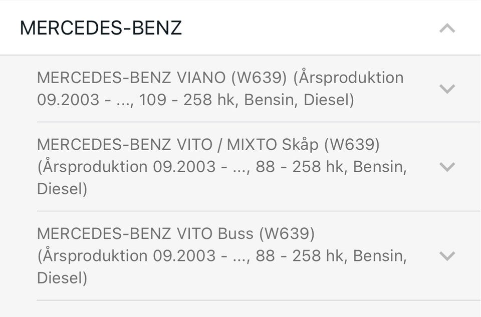
Task: Open the VITO / MIXTO Skåp row, 88 - 258 hk
Action: pos(259,167)
